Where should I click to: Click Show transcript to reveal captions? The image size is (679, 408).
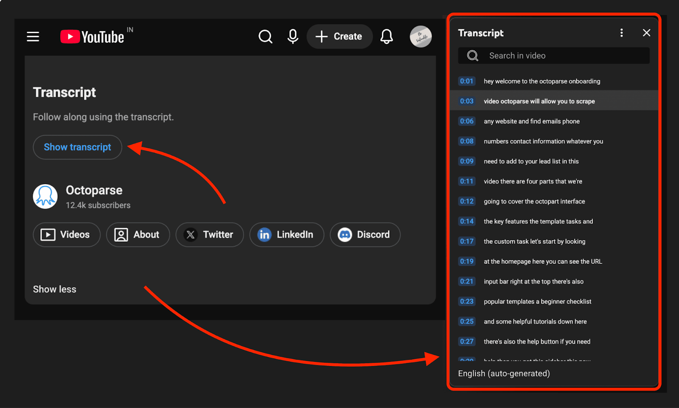(77, 147)
